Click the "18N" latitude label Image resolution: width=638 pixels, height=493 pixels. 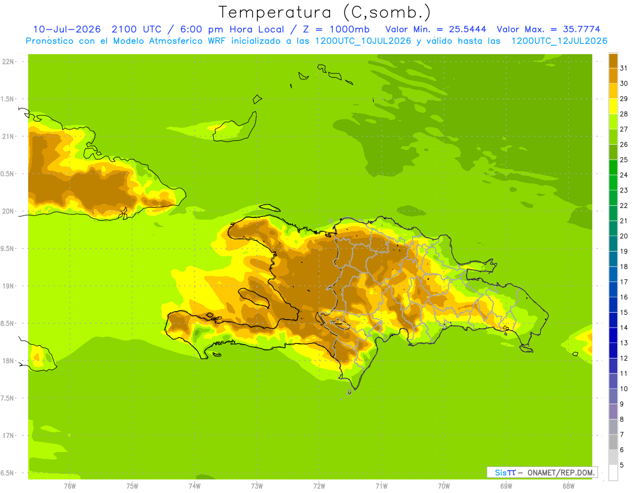[x=9, y=361]
